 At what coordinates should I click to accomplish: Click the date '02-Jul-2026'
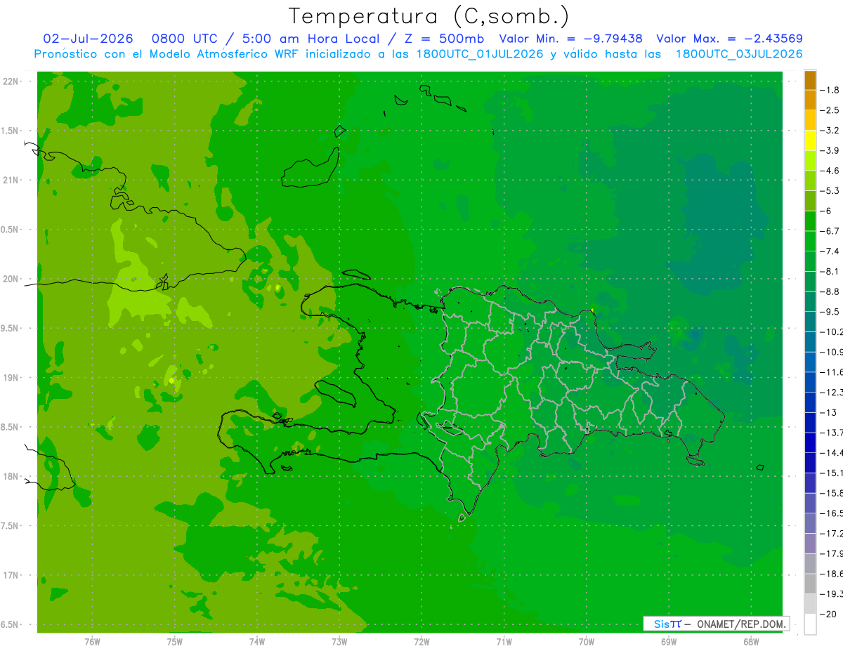pyautogui.click(x=88, y=39)
